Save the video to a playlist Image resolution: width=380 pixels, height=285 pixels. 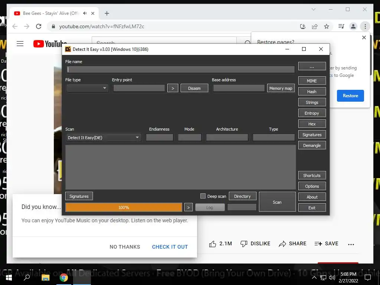(326, 243)
